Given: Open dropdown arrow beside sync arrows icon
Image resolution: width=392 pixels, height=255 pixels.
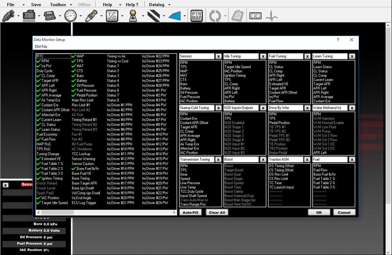Looking at the screenshot, I should 225,16.
